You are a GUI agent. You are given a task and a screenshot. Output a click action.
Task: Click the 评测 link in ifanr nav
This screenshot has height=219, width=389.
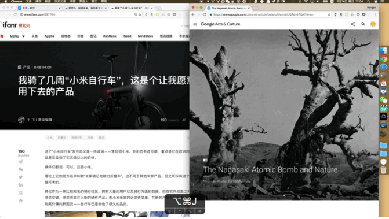tap(80, 36)
